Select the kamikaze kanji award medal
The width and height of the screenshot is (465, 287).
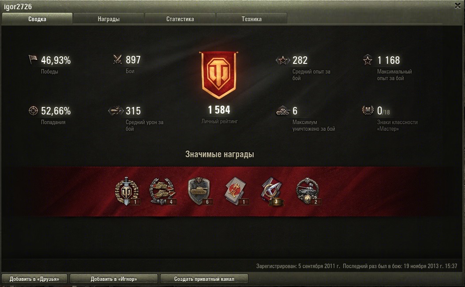236,191
